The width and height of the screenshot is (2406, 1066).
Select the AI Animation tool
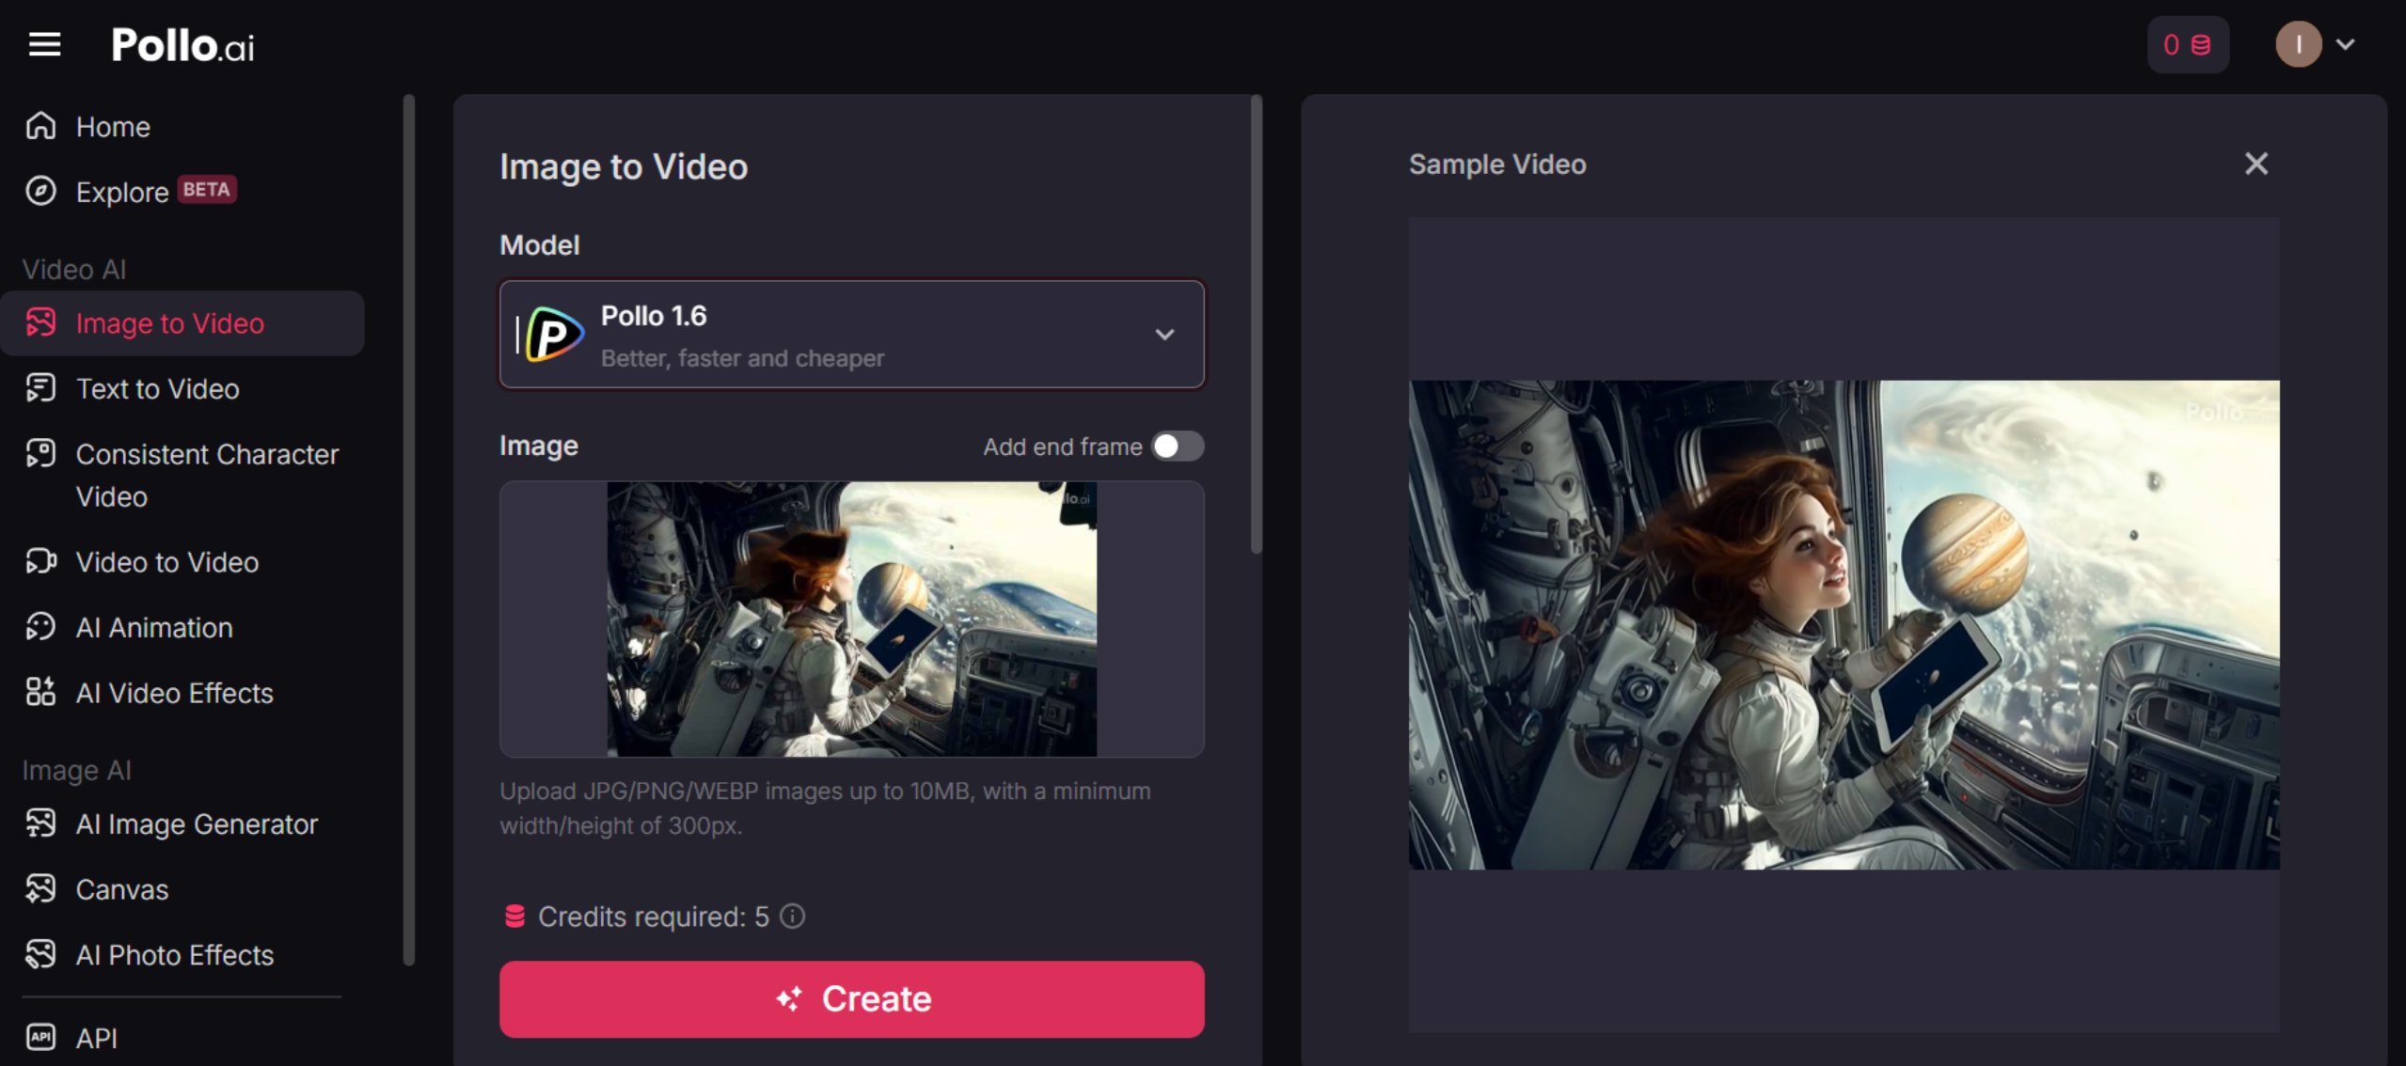(x=153, y=627)
